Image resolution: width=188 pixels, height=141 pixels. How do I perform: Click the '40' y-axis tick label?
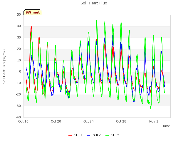click(x=19, y=26)
